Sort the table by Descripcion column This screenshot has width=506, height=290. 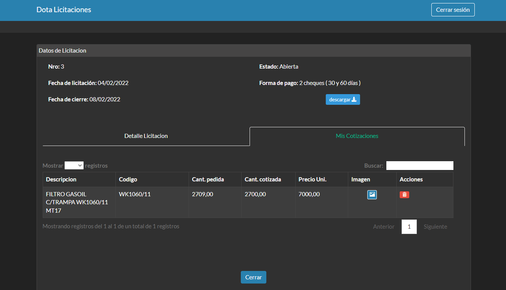click(x=61, y=179)
